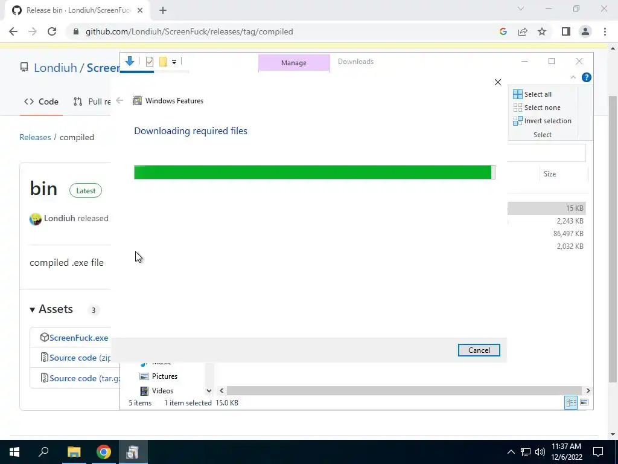This screenshot has height=464, width=618.
Task: Collapse the Assets section triangle
Action: point(33,310)
